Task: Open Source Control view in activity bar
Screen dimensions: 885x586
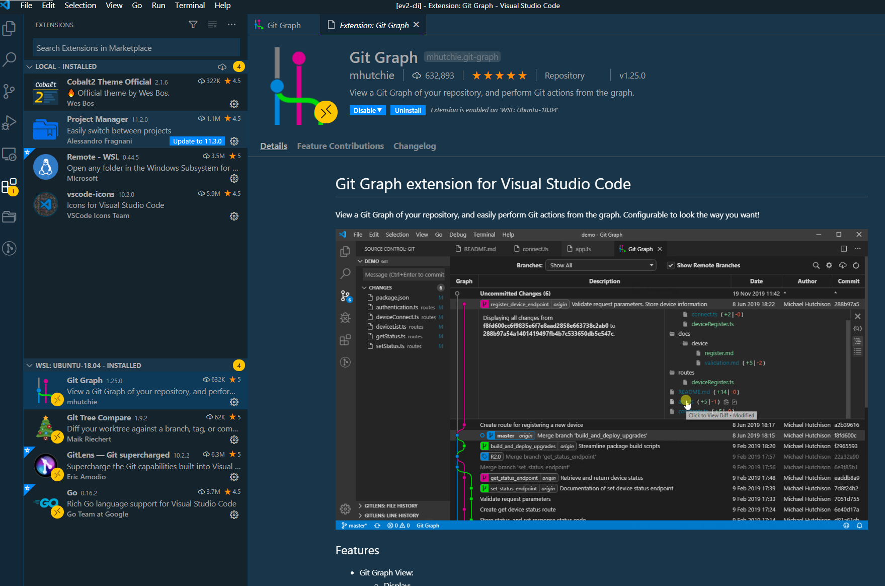Action: click(10, 91)
